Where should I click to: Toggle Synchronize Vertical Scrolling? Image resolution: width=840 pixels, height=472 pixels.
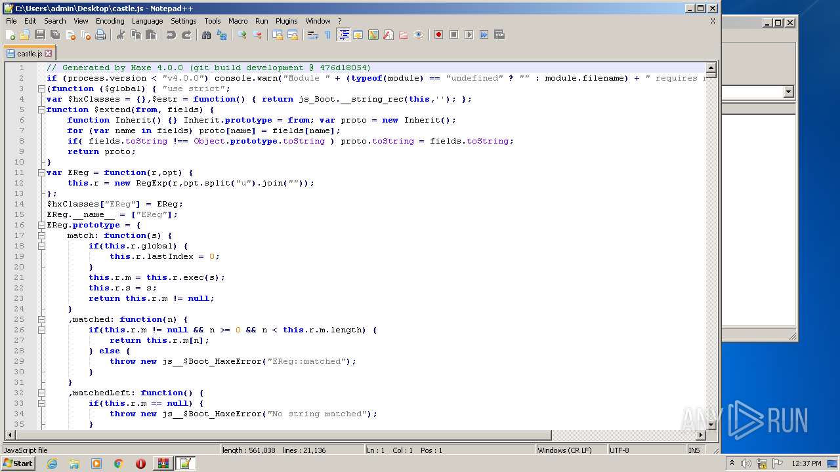278,35
